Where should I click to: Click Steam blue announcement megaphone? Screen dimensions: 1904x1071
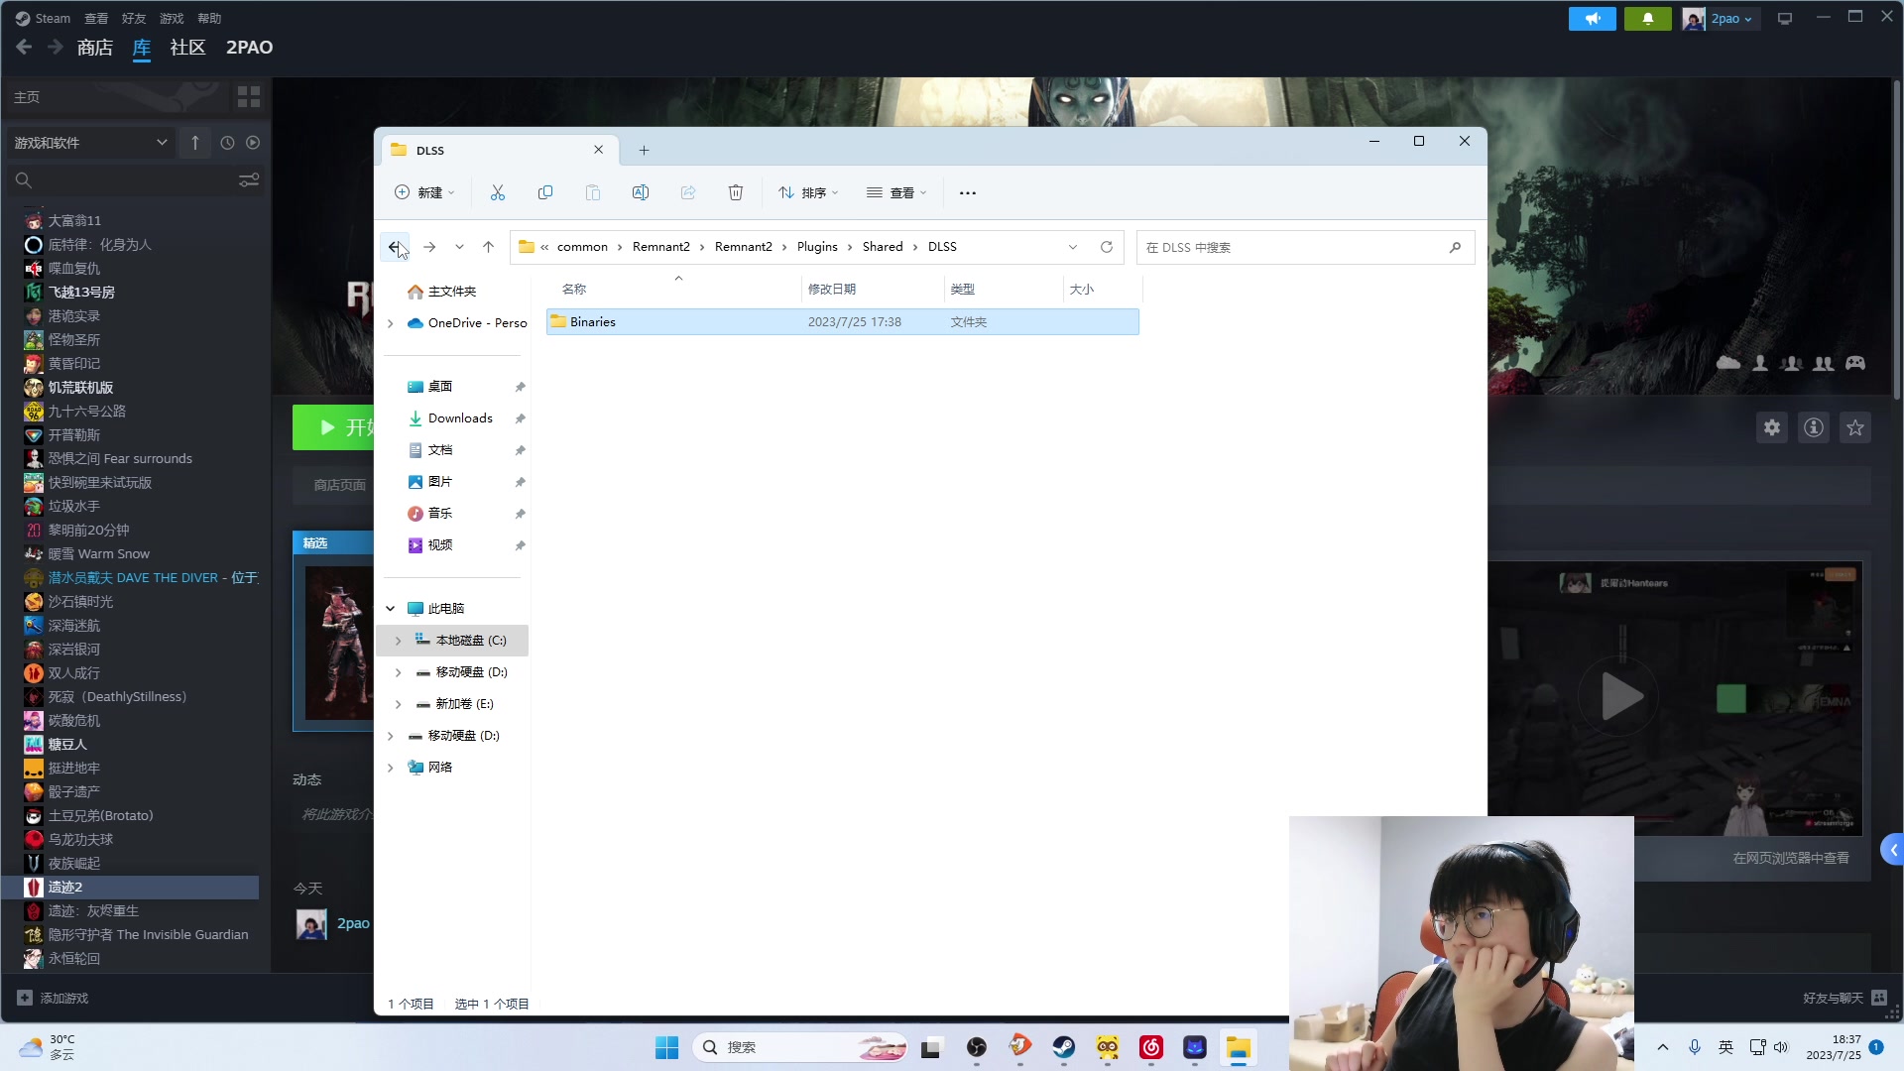(1593, 19)
